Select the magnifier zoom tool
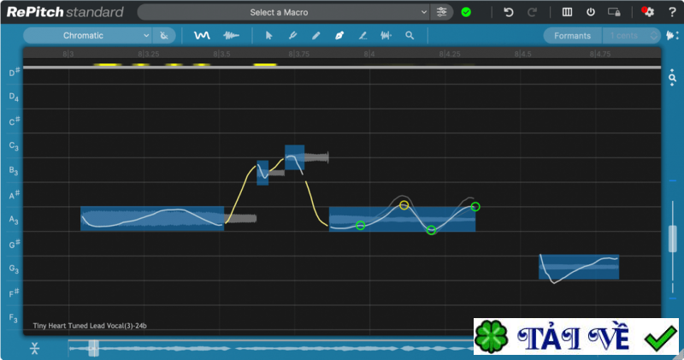This screenshot has height=360, width=684. click(x=410, y=35)
